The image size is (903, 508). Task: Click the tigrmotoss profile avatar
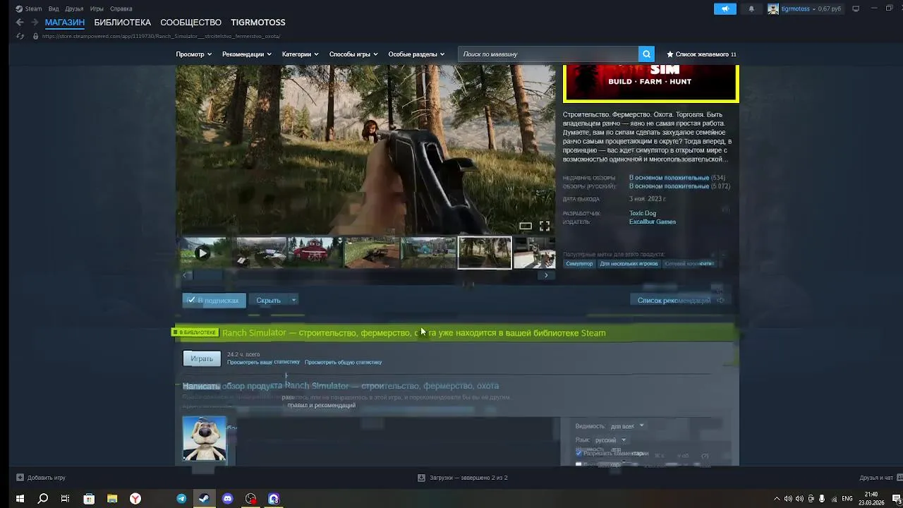pos(773,8)
